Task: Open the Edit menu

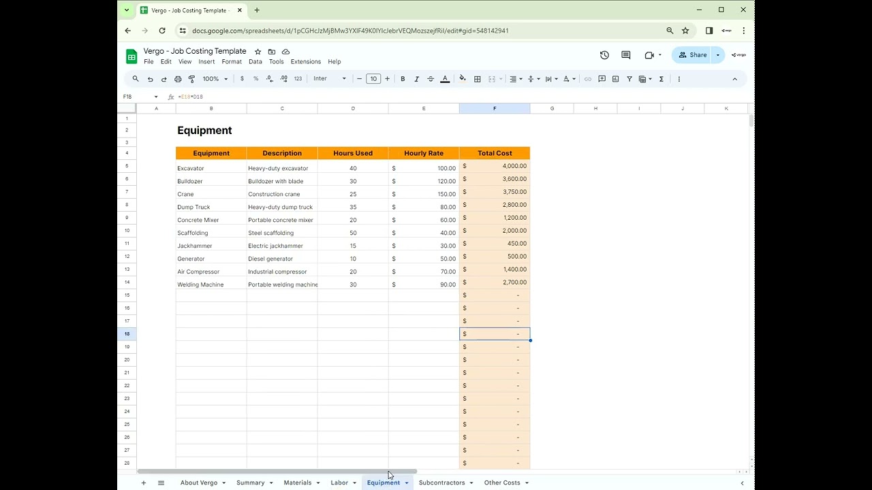Action: click(166, 62)
